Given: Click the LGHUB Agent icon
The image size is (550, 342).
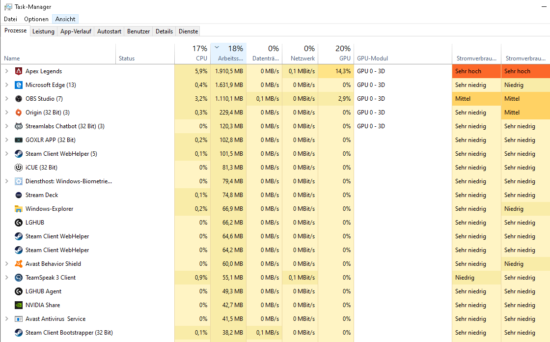Looking at the screenshot, I should [x=19, y=291].
